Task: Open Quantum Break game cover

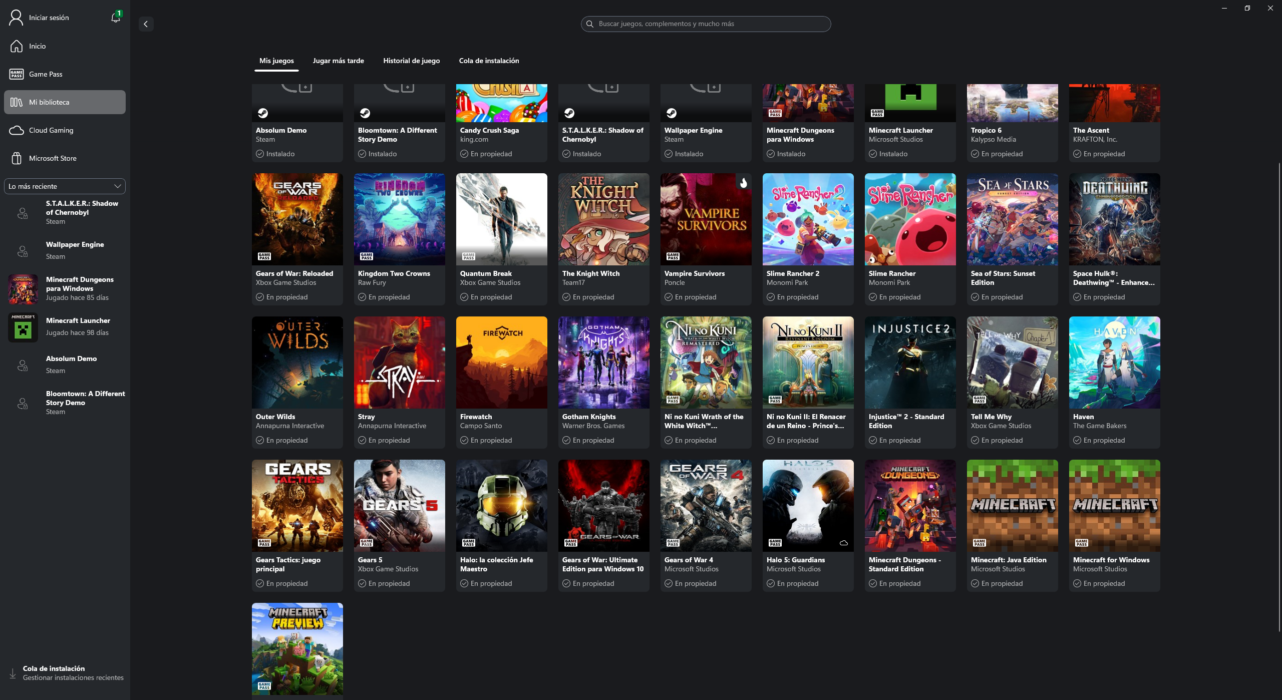Action: coord(502,219)
